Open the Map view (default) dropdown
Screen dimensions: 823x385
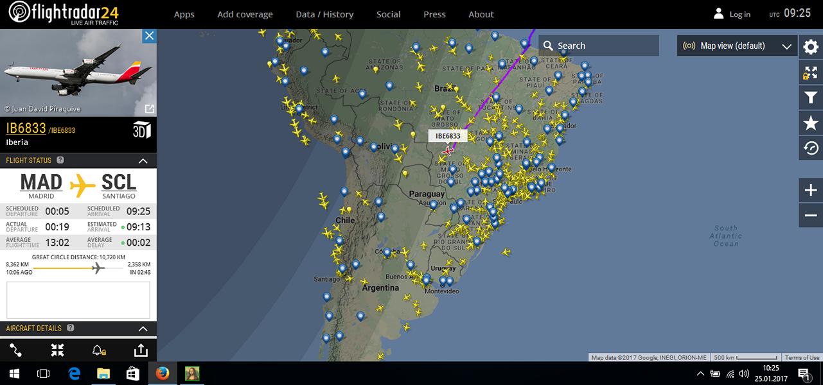point(737,46)
